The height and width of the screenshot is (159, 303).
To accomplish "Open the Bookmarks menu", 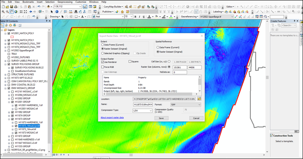I will 28,2.
